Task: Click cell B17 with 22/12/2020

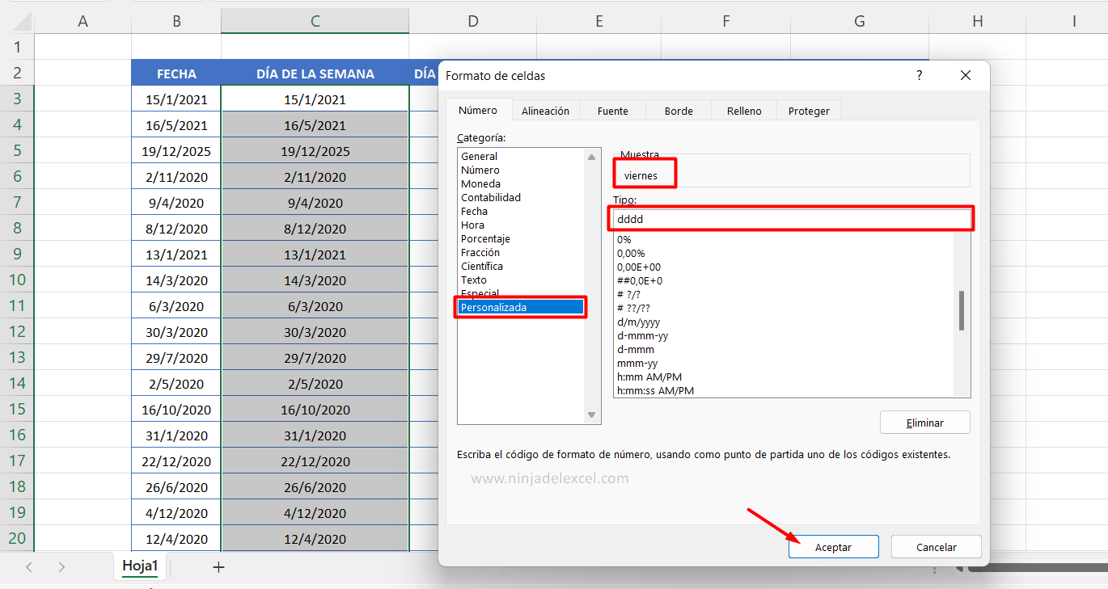Action: [x=176, y=461]
